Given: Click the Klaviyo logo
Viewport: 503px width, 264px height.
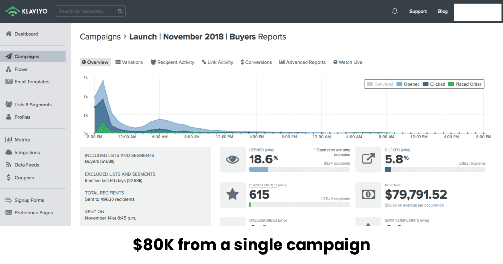Looking at the screenshot, I should (27, 11).
